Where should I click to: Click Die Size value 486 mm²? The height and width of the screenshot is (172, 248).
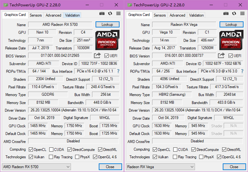[207, 40]
